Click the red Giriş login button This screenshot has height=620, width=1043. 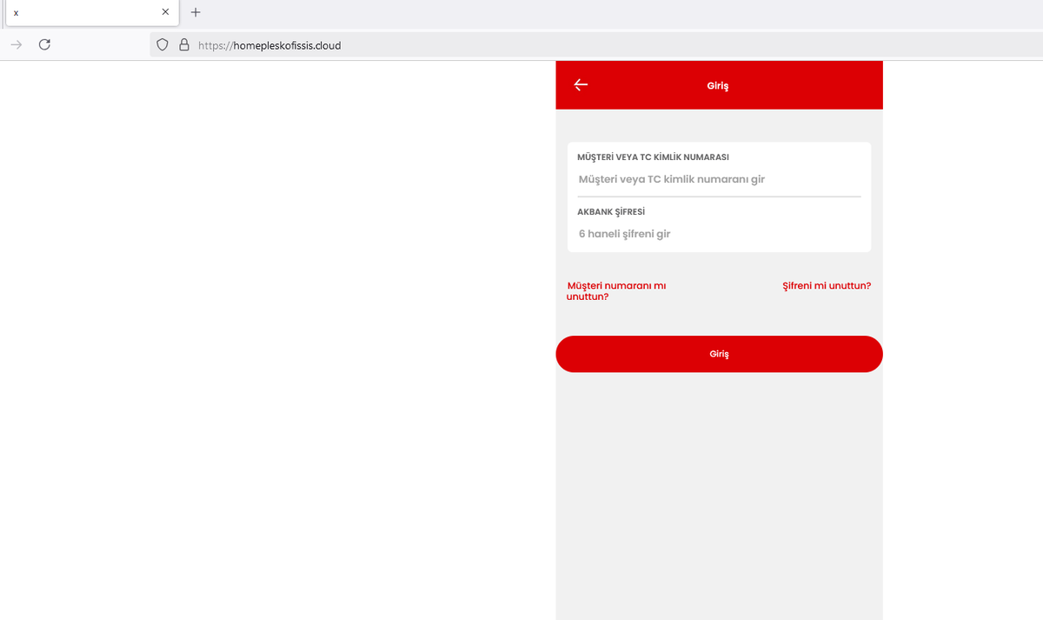click(x=719, y=354)
